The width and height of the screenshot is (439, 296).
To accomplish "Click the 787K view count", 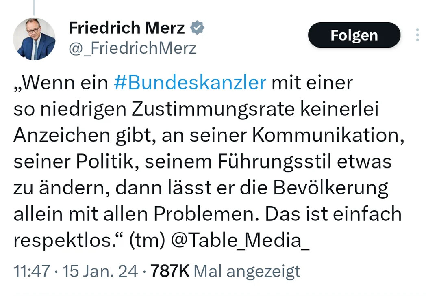I will pos(170,271).
